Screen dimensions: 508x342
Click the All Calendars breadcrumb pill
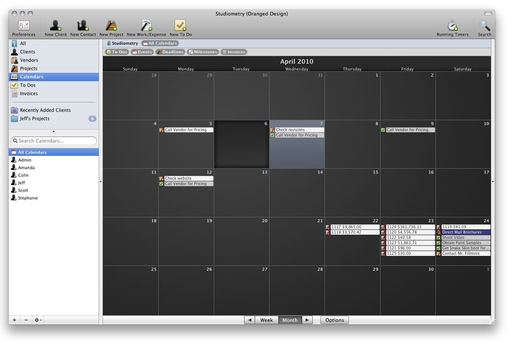160,43
